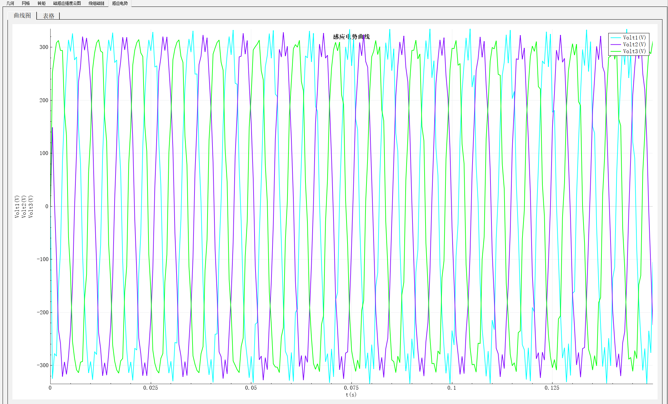Switch to the 表格 sub-tab
This screenshot has width=668, height=404.
coord(48,16)
